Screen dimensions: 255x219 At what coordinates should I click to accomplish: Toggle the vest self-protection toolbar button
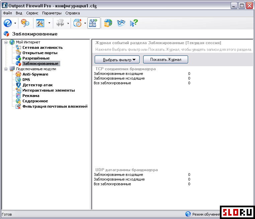point(94,23)
